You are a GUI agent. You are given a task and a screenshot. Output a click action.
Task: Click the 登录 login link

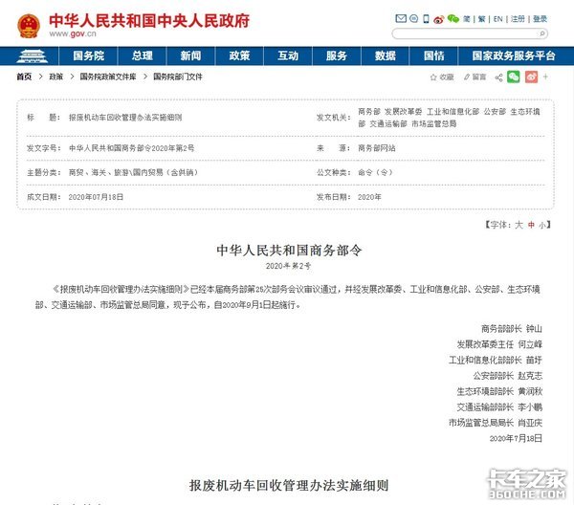tap(541, 18)
